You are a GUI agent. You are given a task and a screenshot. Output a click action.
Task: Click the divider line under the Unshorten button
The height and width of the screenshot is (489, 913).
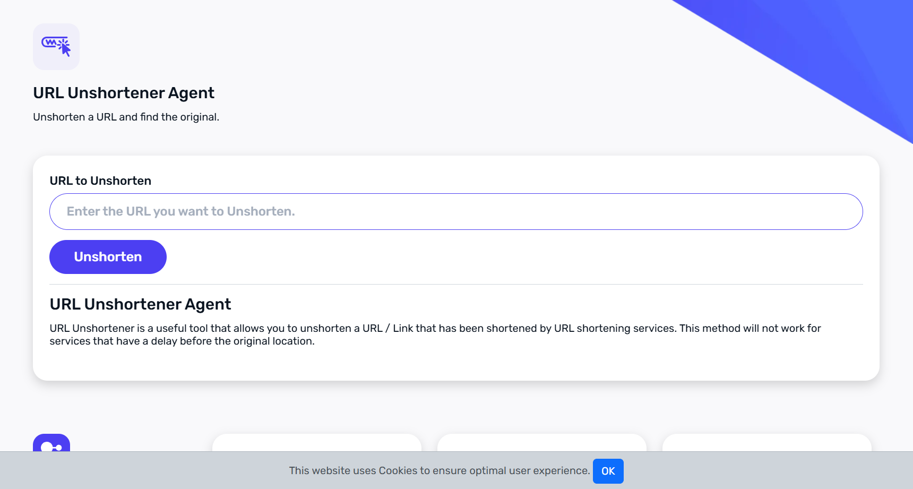[455, 285]
